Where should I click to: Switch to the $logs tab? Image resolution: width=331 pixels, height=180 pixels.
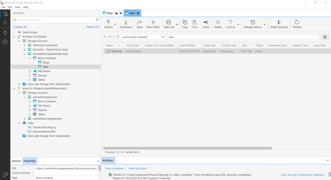coord(110,13)
